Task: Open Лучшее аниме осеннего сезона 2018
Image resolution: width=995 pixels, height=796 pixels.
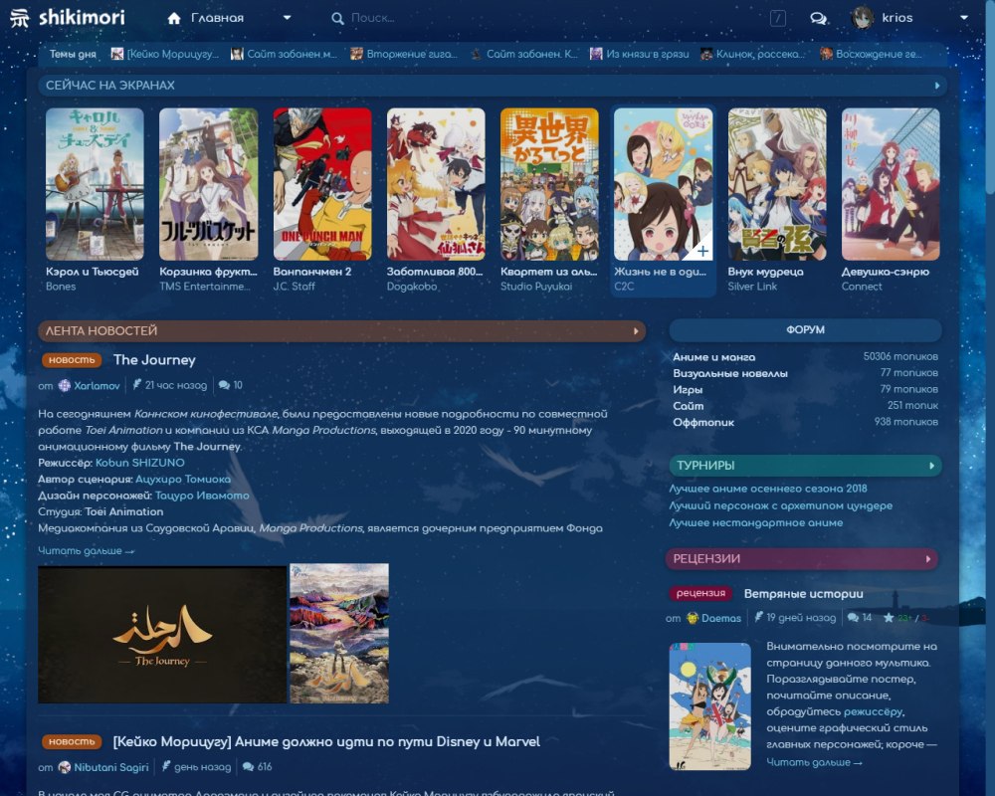Action: coord(768,489)
